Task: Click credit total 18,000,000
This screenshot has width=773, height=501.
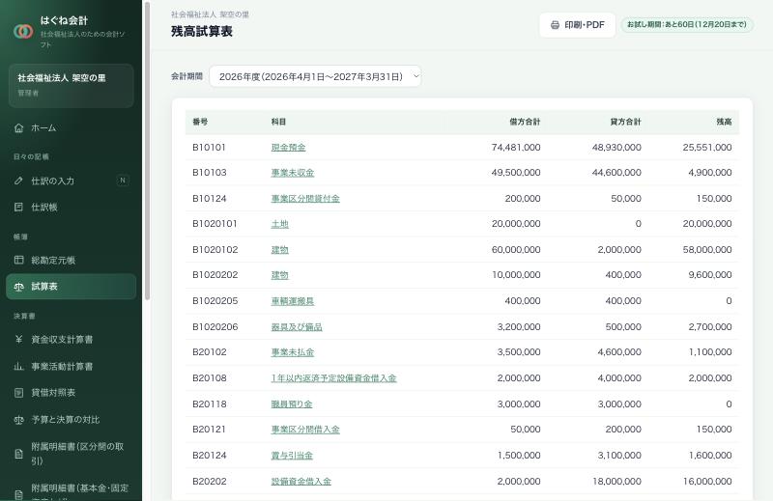Action: coord(616,482)
